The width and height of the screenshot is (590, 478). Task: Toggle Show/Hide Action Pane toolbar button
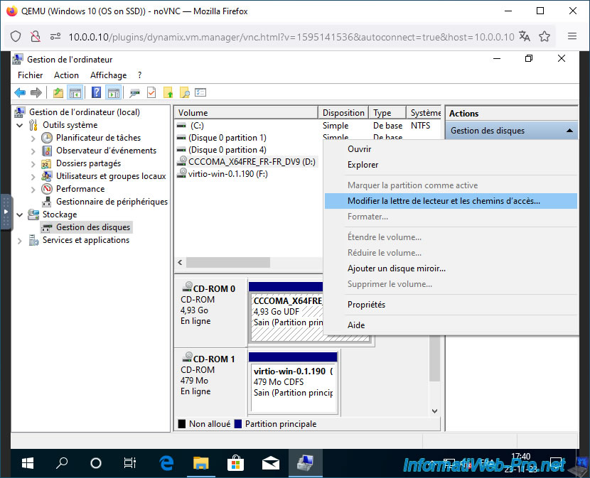[113, 92]
